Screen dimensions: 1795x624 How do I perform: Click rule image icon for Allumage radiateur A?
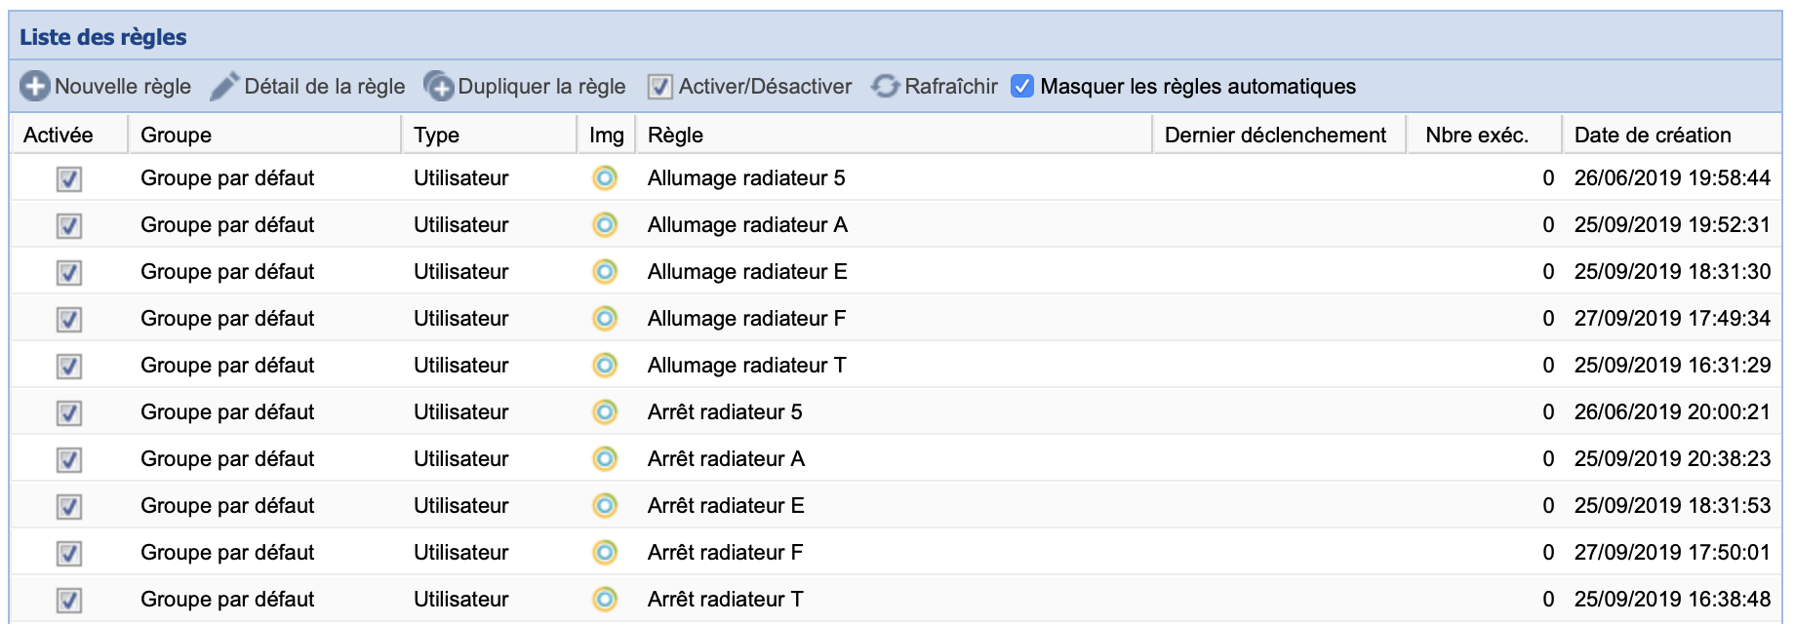tap(605, 224)
